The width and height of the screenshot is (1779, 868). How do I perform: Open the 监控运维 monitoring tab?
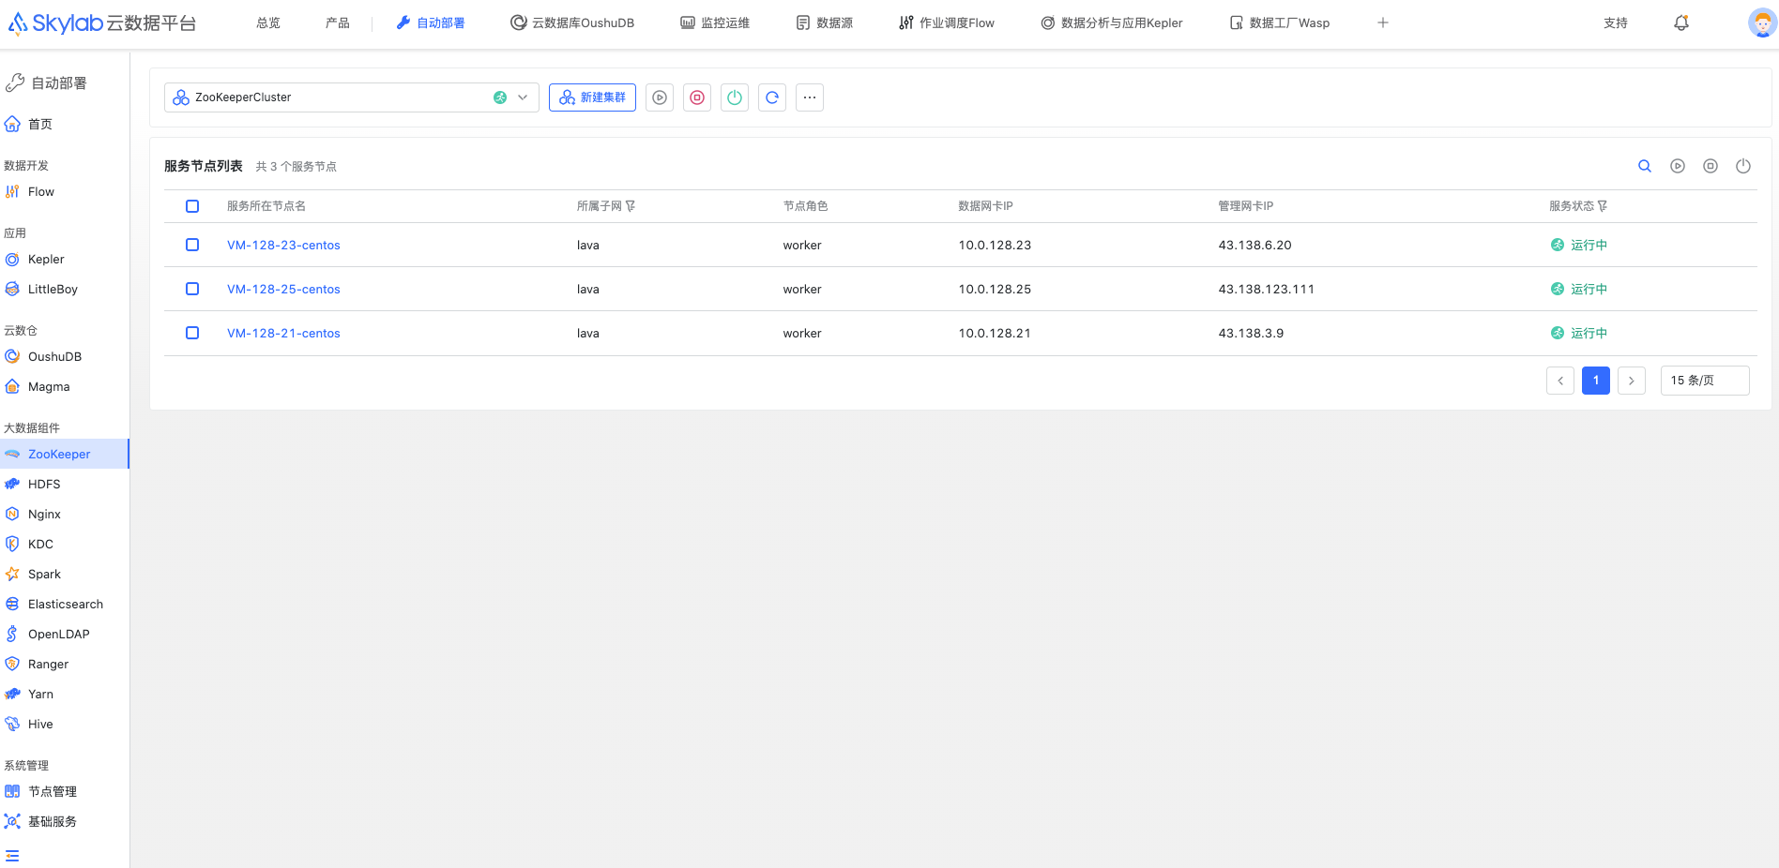(715, 22)
